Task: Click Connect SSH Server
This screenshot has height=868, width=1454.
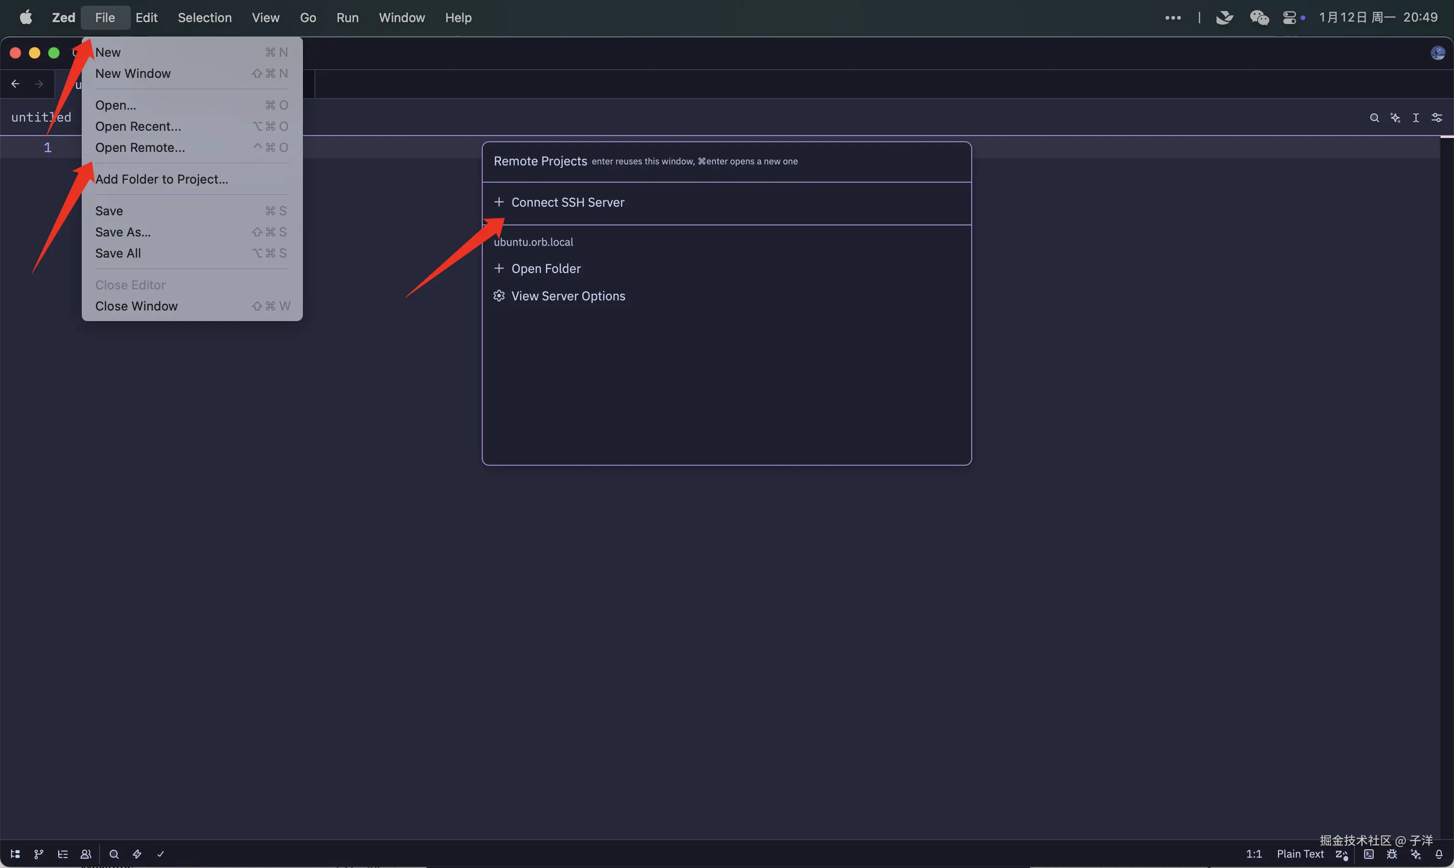Action: tap(567, 202)
